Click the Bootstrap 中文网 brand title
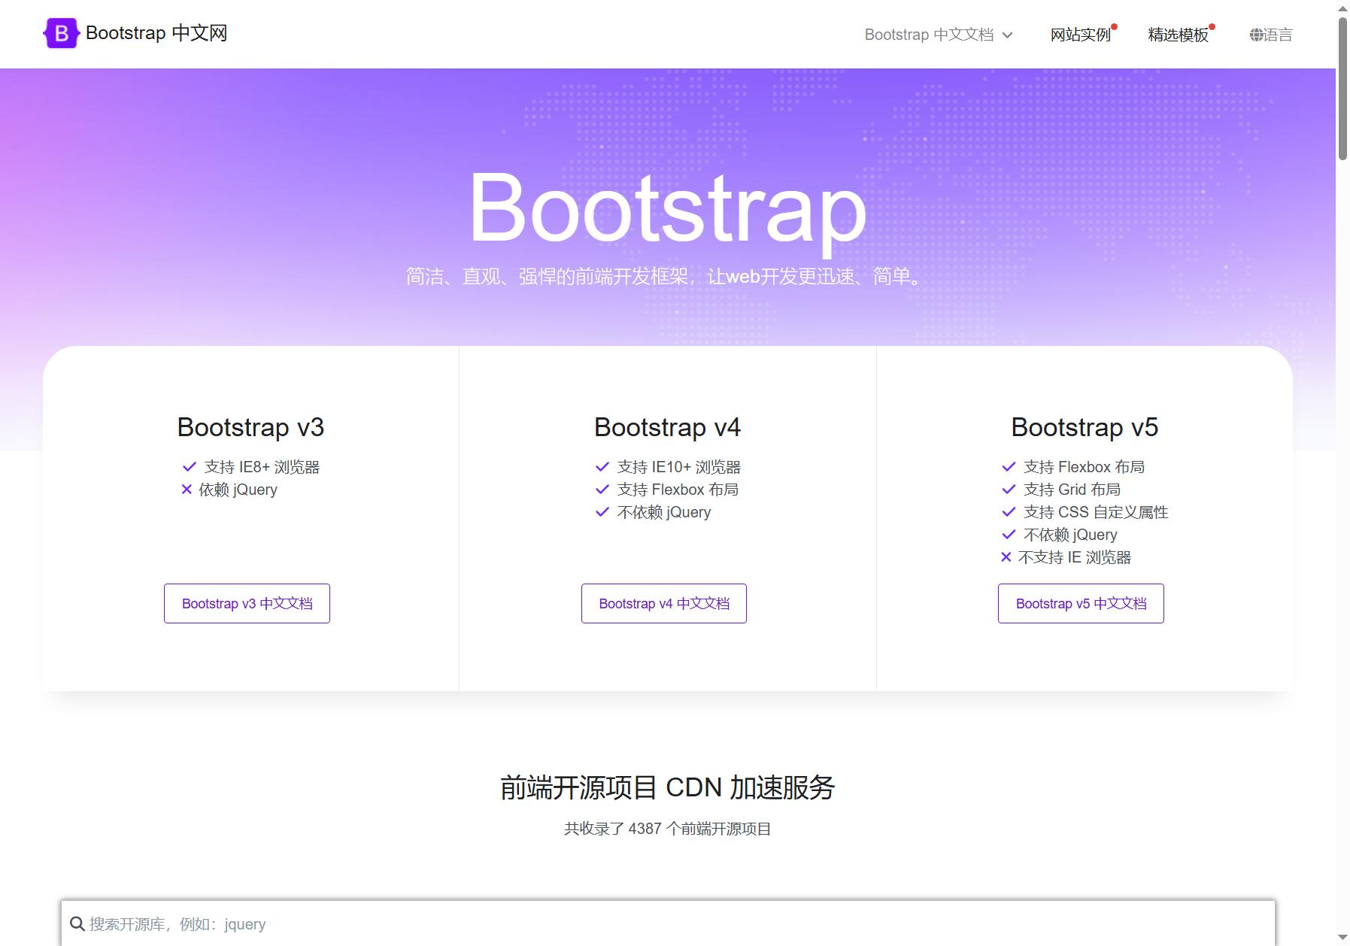 (x=156, y=33)
